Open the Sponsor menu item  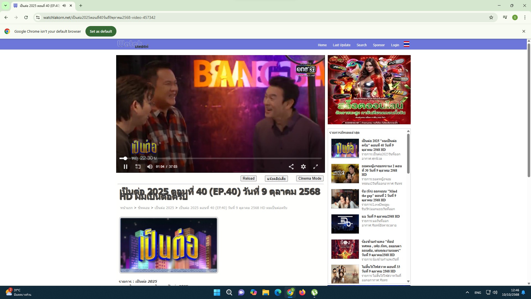coord(379,45)
